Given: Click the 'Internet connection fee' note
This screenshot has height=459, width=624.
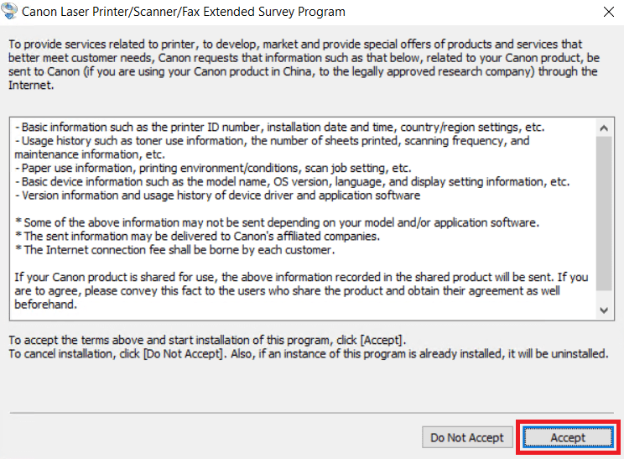Looking at the screenshot, I should click(174, 250).
